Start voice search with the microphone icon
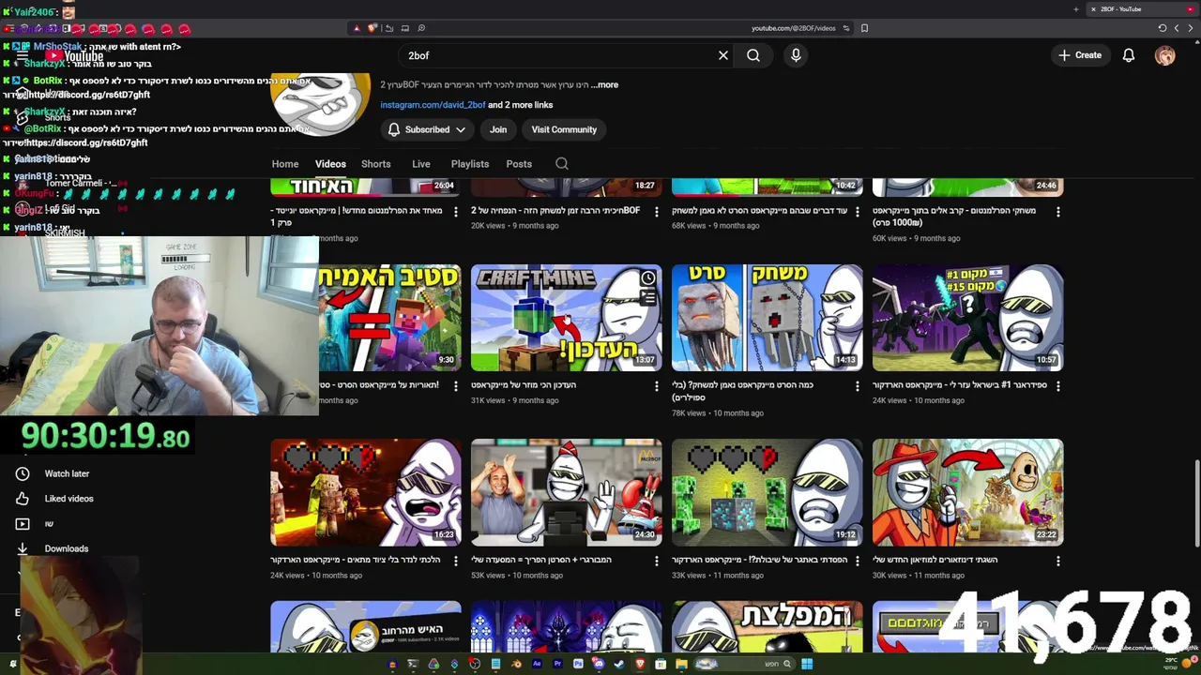The height and width of the screenshot is (675, 1201). (x=796, y=55)
